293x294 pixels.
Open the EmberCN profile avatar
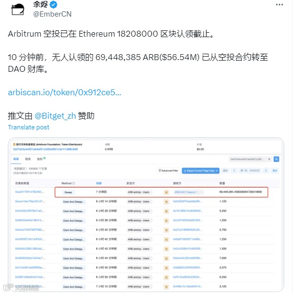(18, 9)
